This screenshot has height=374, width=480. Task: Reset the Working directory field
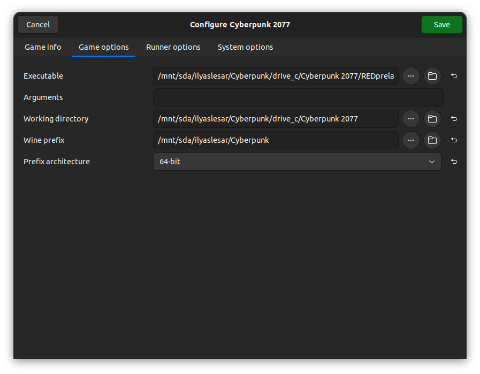pos(454,119)
